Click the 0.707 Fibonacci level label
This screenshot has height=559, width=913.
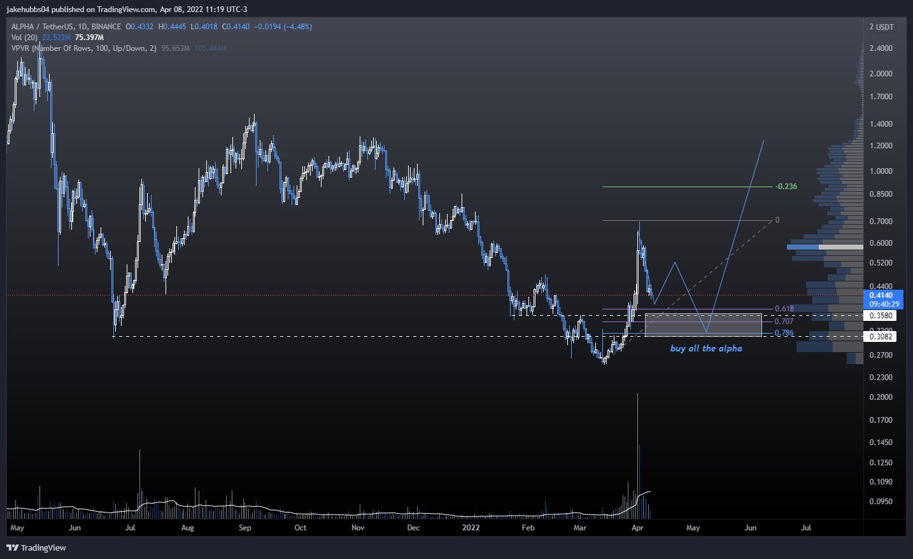[x=784, y=322]
